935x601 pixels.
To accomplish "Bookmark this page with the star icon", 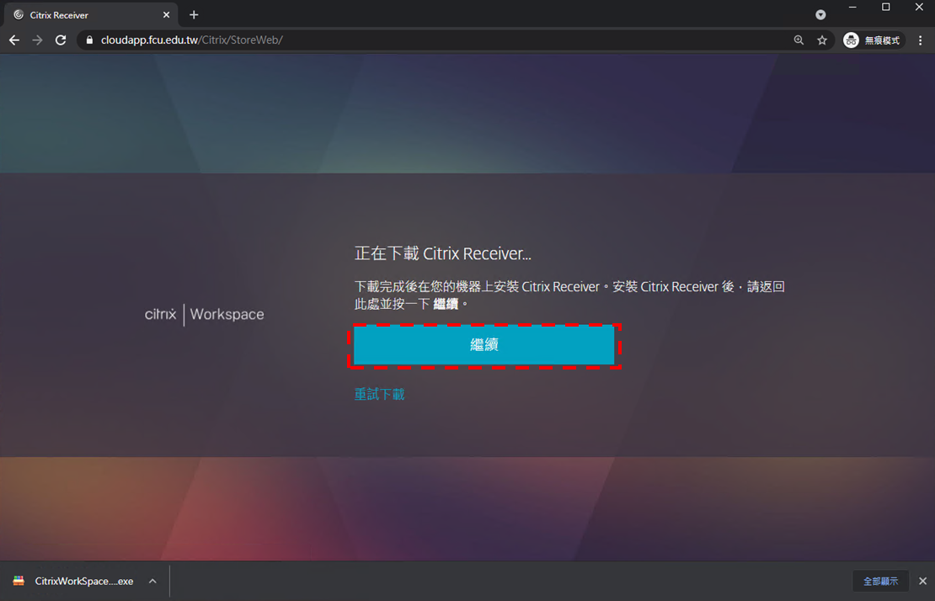I will coord(822,40).
